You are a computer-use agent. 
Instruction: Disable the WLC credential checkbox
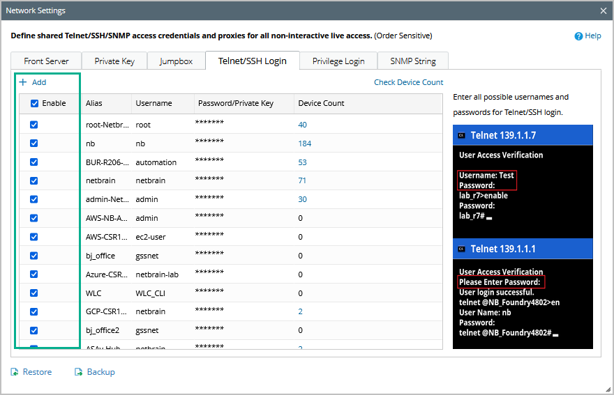click(x=34, y=293)
